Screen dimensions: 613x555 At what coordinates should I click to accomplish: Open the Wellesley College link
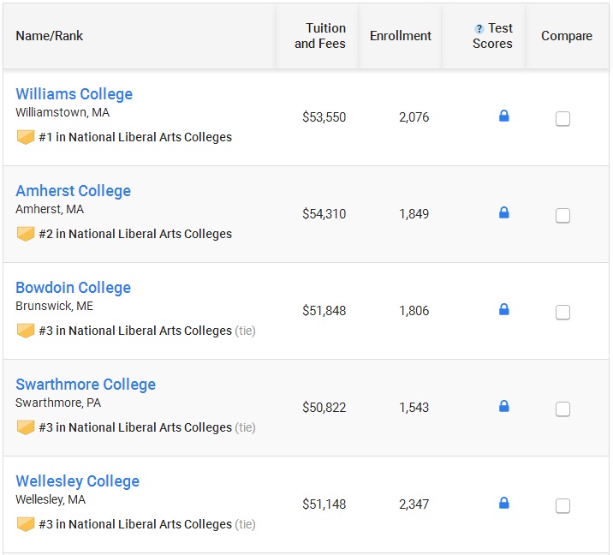tap(77, 481)
